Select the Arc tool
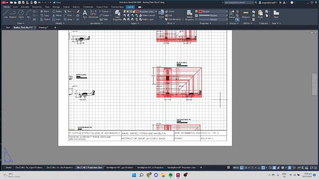This screenshot has height=179, width=319. 28,14
